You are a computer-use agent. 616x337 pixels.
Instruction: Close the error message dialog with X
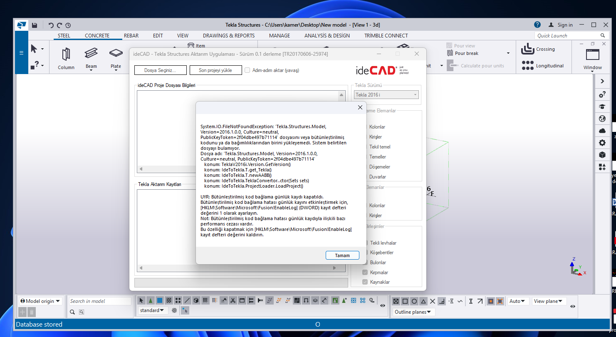(360, 107)
